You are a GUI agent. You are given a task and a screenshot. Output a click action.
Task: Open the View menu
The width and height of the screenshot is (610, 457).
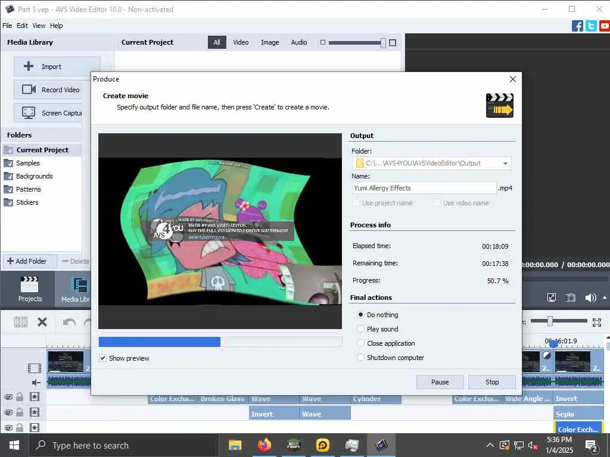[x=39, y=26]
